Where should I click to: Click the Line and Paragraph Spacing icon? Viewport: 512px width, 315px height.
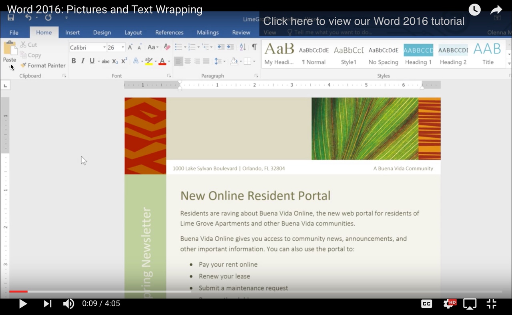(x=218, y=61)
